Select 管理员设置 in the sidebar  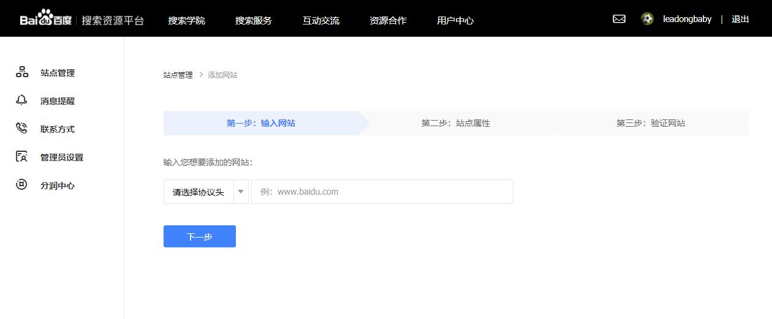[x=62, y=157]
